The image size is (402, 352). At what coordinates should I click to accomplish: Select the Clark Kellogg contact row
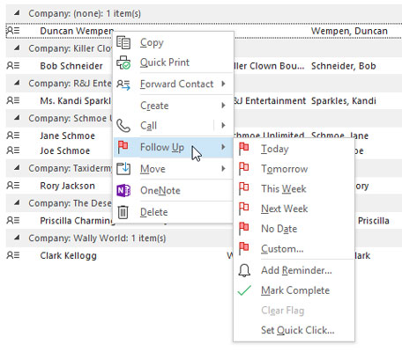pyautogui.click(x=204, y=255)
